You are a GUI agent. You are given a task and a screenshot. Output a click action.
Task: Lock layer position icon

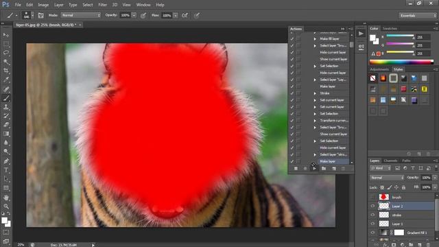(x=396, y=187)
